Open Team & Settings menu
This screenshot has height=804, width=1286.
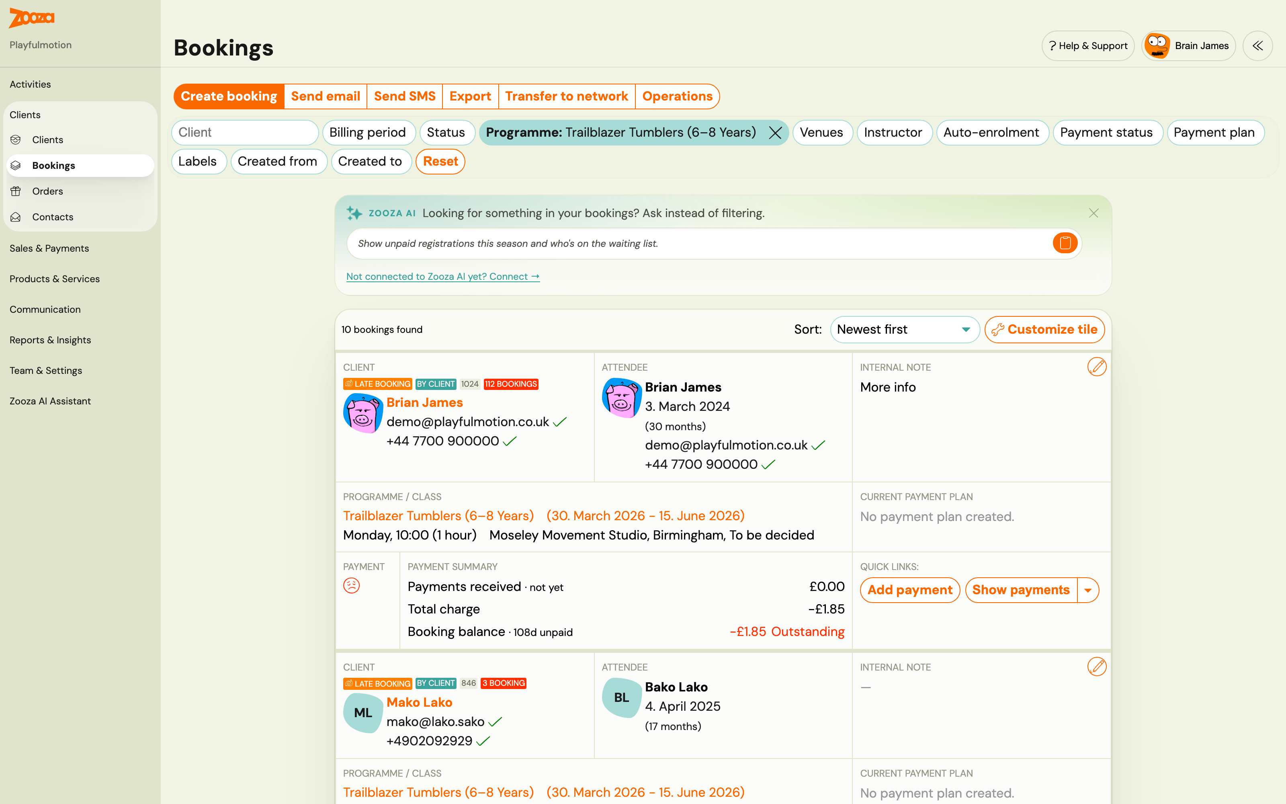(x=46, y=371)
